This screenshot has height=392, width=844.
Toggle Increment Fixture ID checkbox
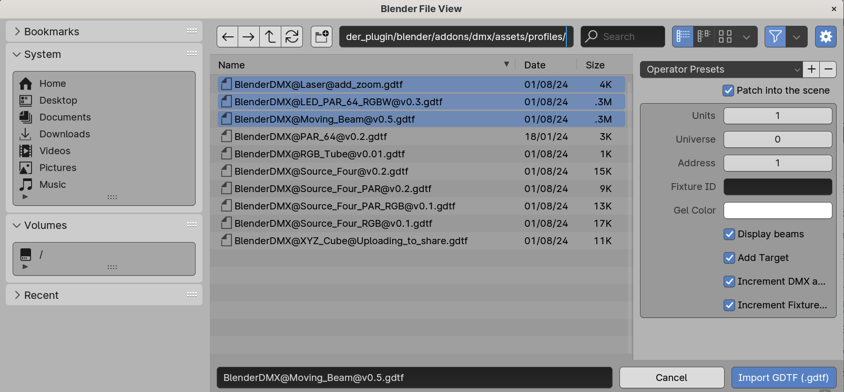tap(729, 305)
